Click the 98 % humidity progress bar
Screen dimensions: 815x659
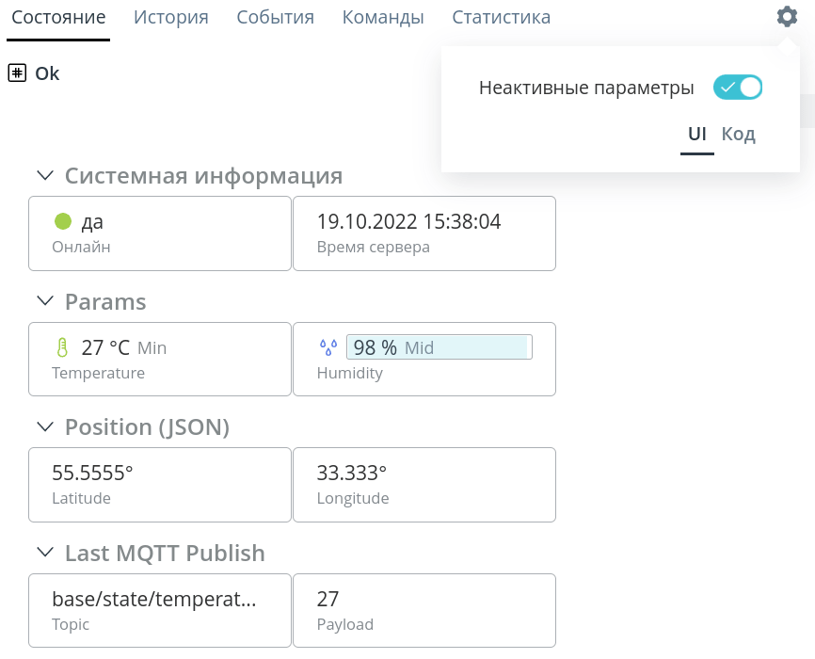coord(439,347)
